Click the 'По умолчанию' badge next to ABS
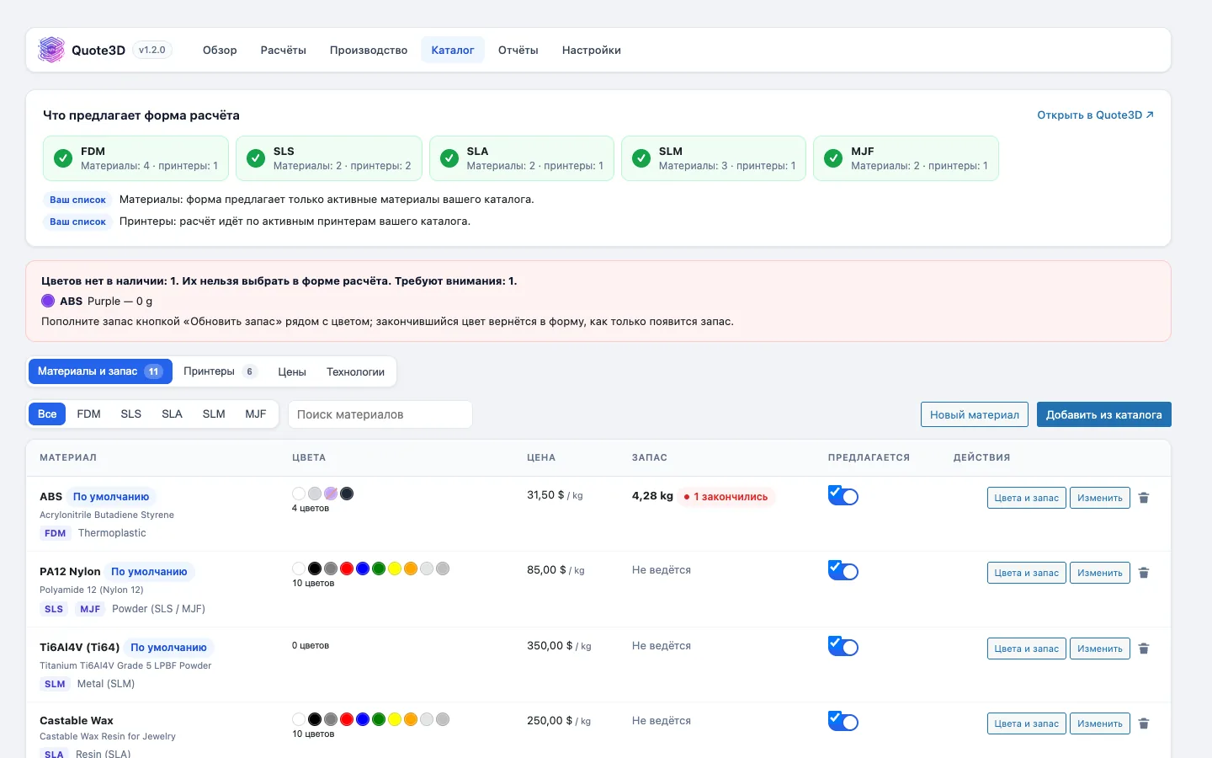1212x758 pixels. [x=111, y=497]
